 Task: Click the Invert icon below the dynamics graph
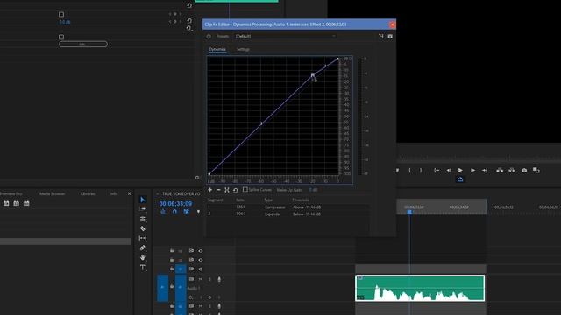pyautogui.click(x=227, y=190)
